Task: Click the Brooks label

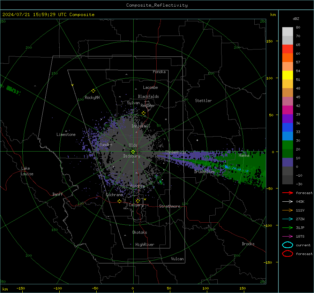Action: (x=248, y=244)
